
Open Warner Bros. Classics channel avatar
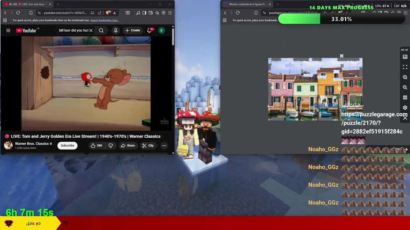tap(8, 145)
